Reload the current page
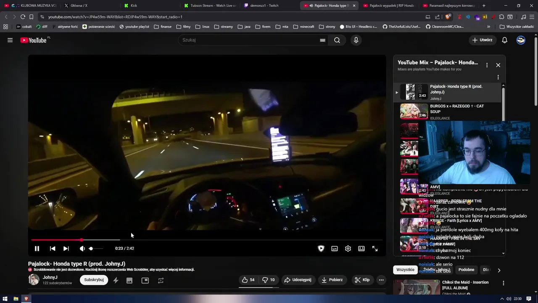 23,17
